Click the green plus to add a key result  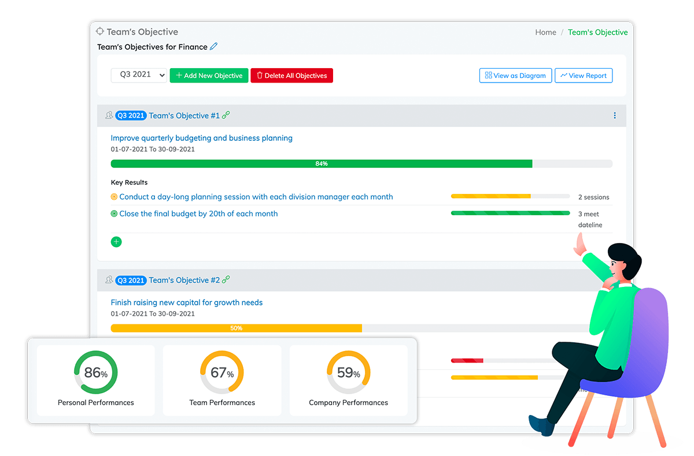tap(116, 241)
